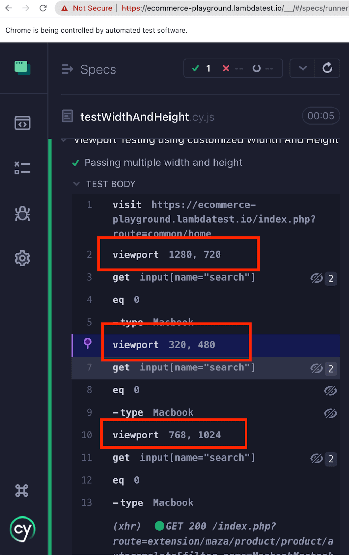Open the Debug bug sidebar icon
The width and height of the screenshot is (349, 555).
click(x=23, y=214)
